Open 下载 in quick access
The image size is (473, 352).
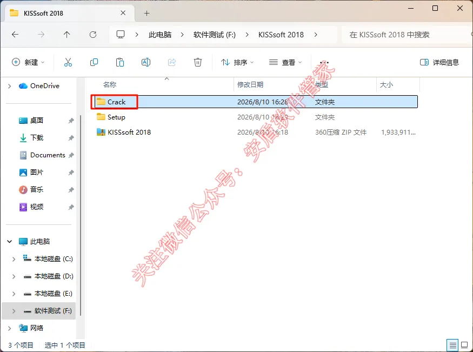(x=37, y=138)
